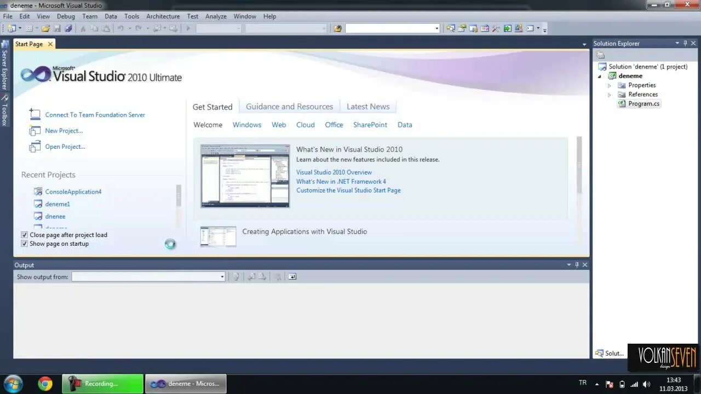Click the Start Page green arrow toolbar icon
Viewport: 701px width, 394px height.
(x=508, y=28)
